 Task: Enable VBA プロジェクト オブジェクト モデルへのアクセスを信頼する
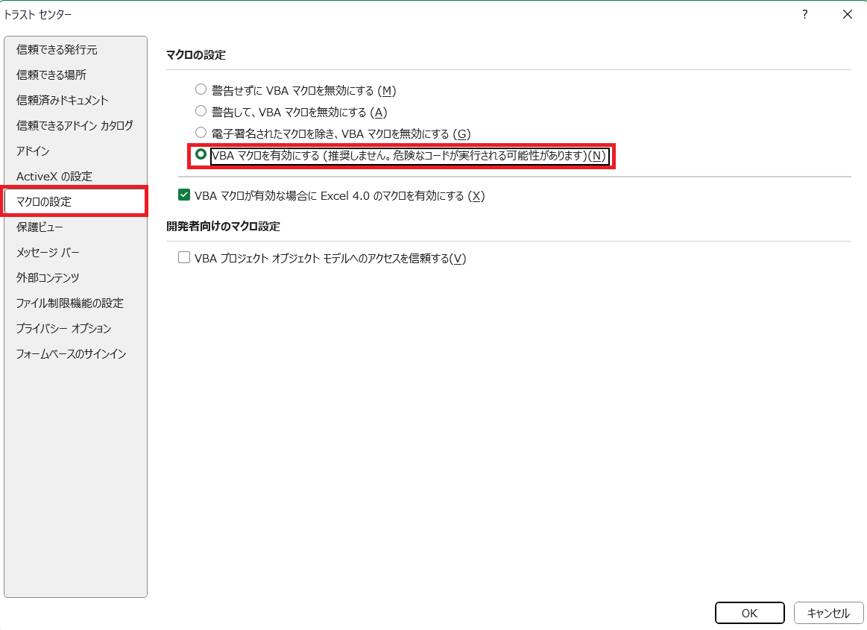point(183,259)
